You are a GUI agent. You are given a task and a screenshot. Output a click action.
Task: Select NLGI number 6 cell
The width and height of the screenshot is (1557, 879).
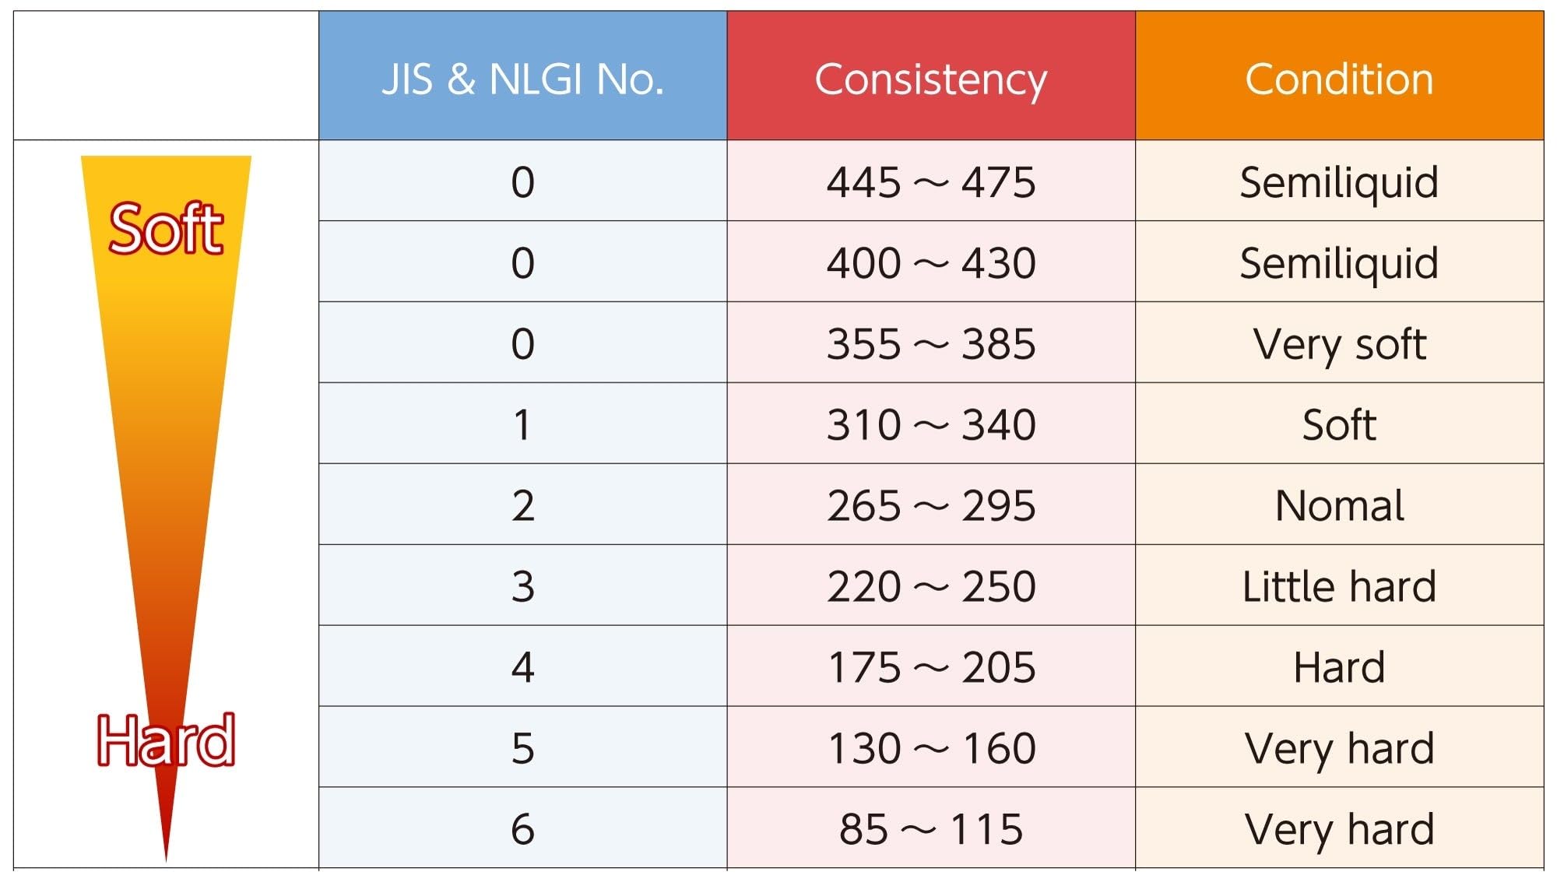[522, 829]
